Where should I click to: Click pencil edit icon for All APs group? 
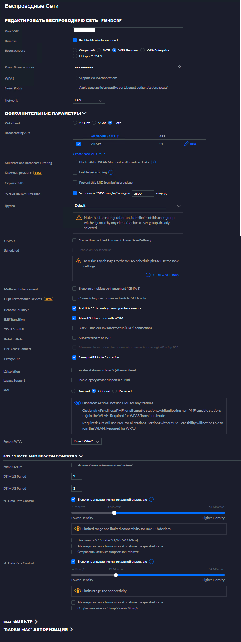(186, 144)
